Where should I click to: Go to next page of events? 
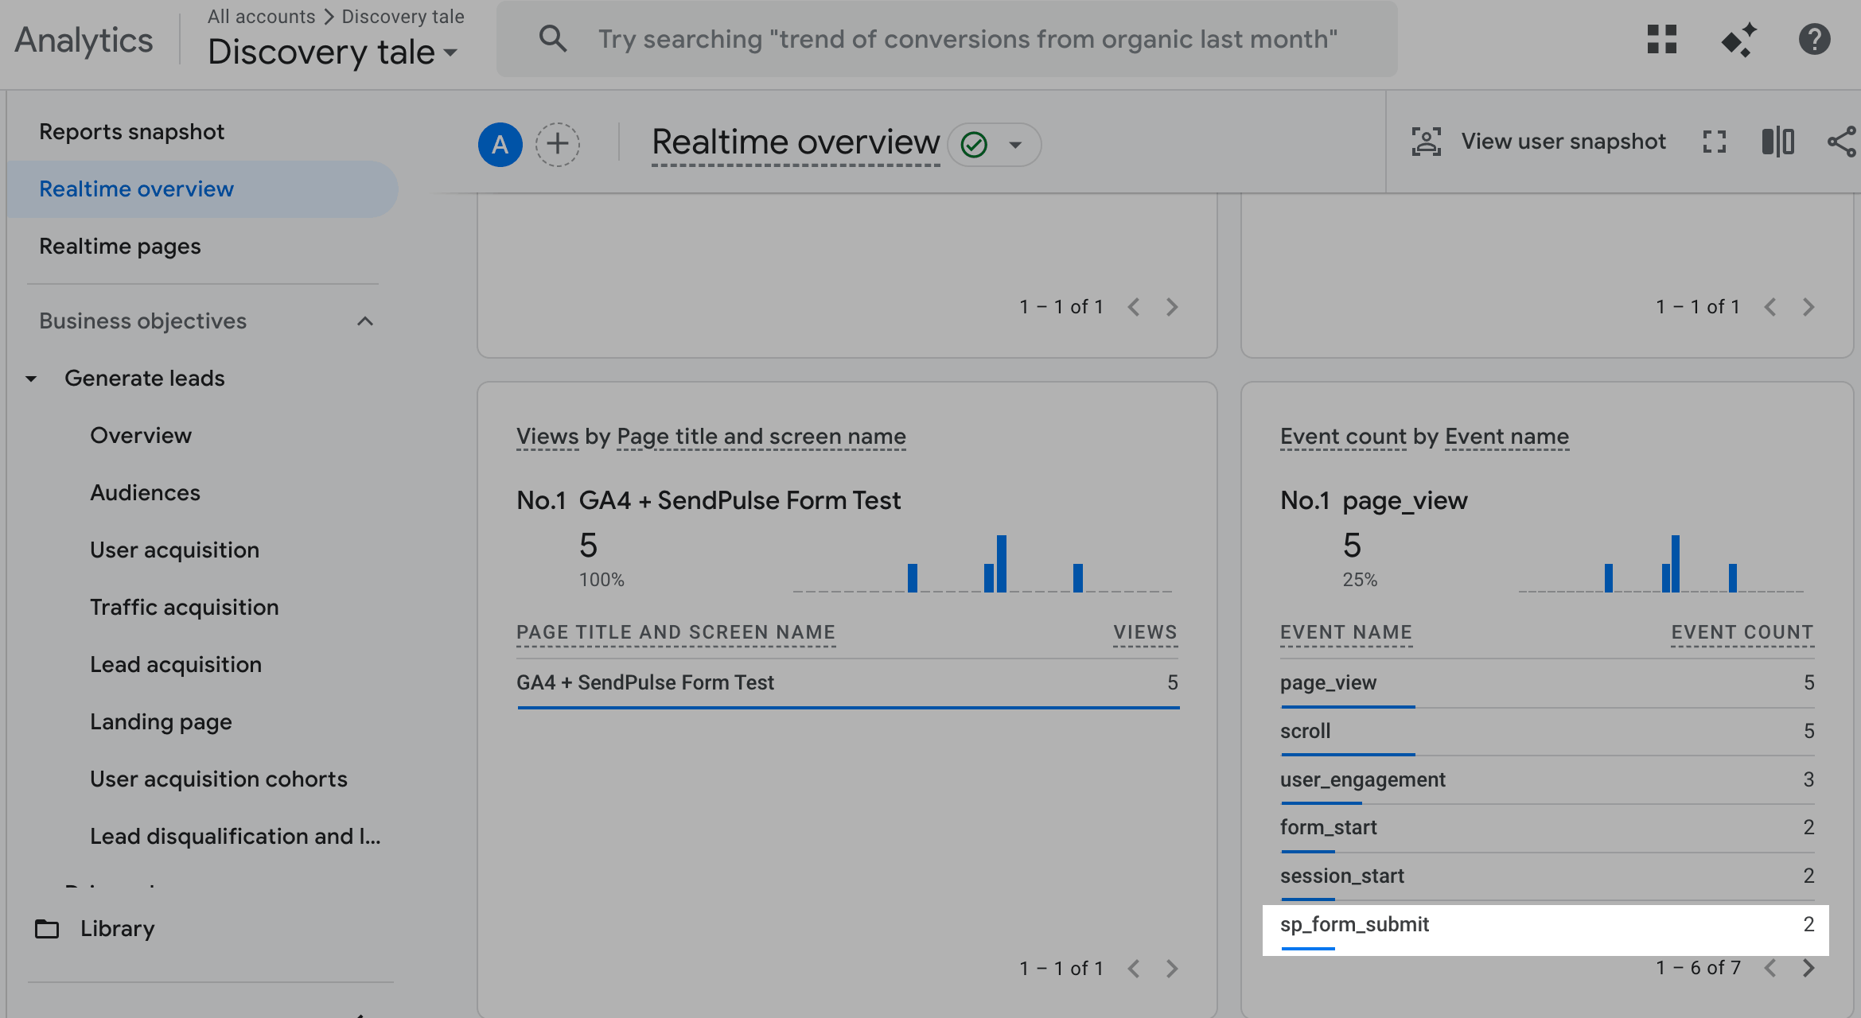[x=1808, y=968]
